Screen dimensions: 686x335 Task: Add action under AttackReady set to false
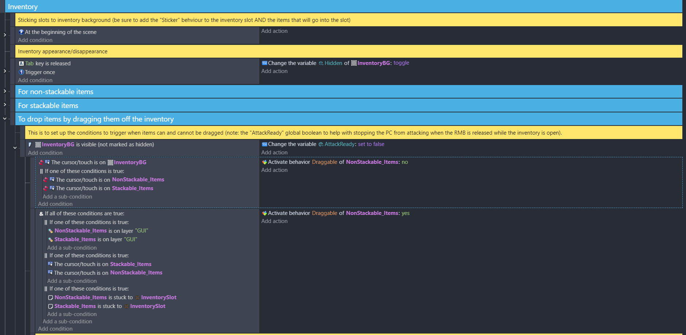pyautogui.click(x=275, y=153)
